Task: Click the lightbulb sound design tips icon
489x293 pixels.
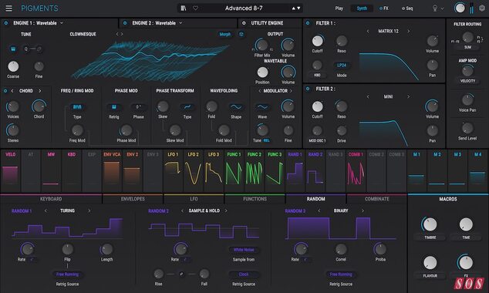Action: coord(435,8)
